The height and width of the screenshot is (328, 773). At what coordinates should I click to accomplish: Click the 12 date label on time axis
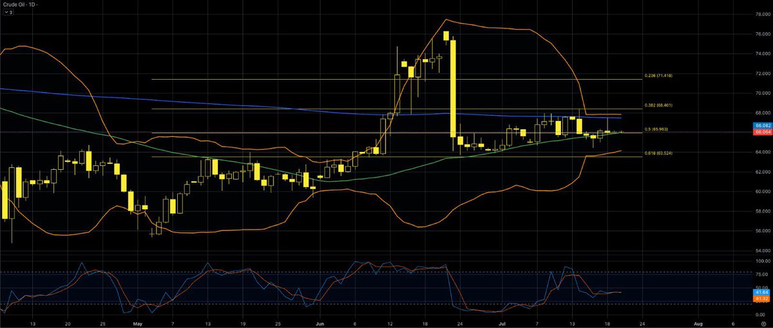pos(390,323)
